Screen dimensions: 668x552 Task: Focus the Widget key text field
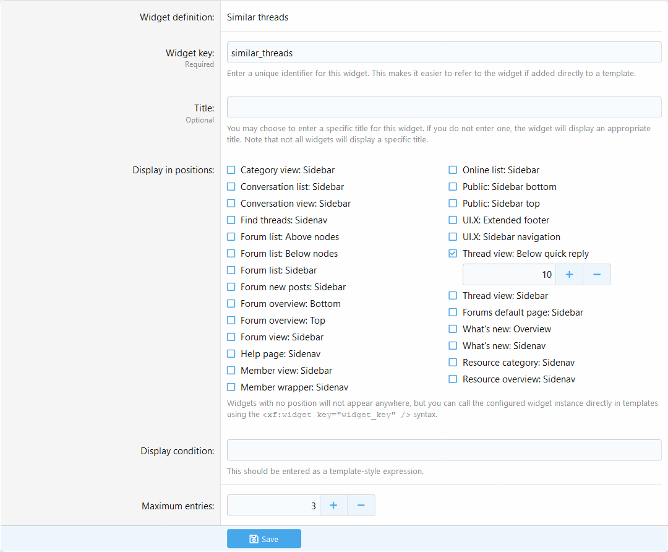[443, 53]
